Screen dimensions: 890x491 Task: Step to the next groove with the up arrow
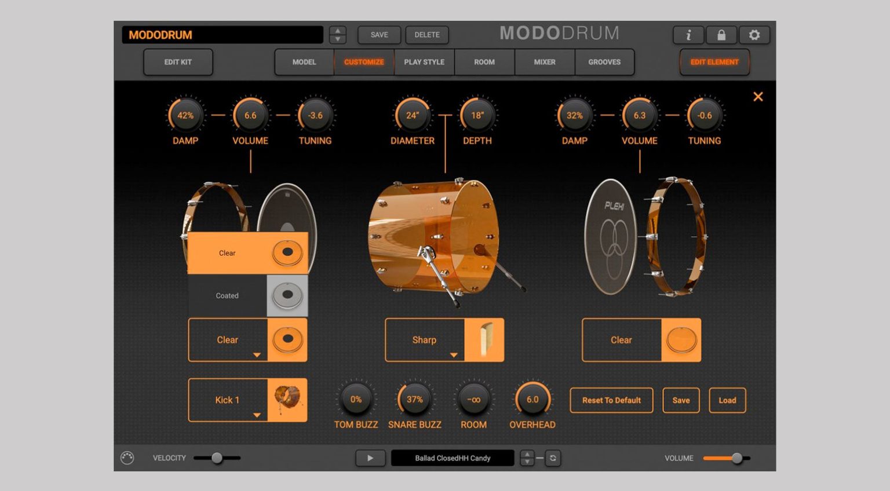click(x=527, y=454)
